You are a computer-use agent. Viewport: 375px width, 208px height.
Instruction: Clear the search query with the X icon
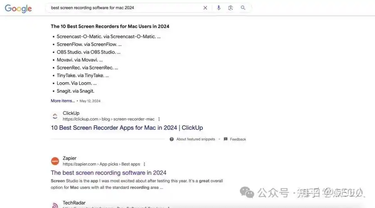(205, 7)
